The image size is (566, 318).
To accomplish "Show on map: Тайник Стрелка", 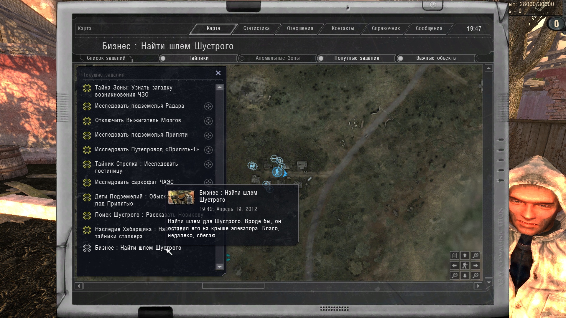I will 208,164.
